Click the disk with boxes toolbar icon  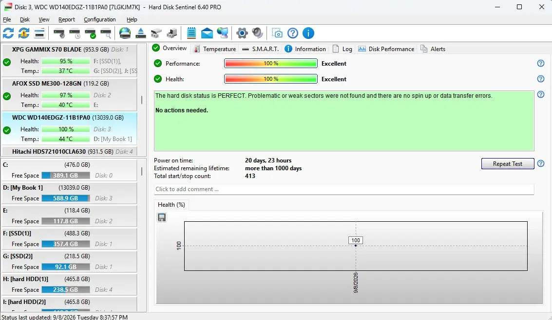156,34
